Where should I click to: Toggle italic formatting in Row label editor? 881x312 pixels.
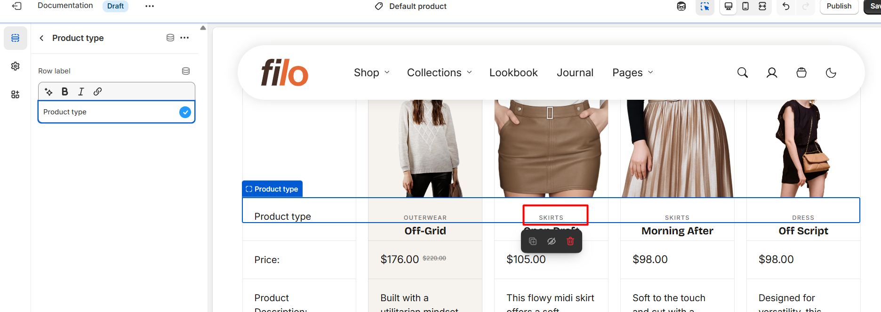coord(81,92)
